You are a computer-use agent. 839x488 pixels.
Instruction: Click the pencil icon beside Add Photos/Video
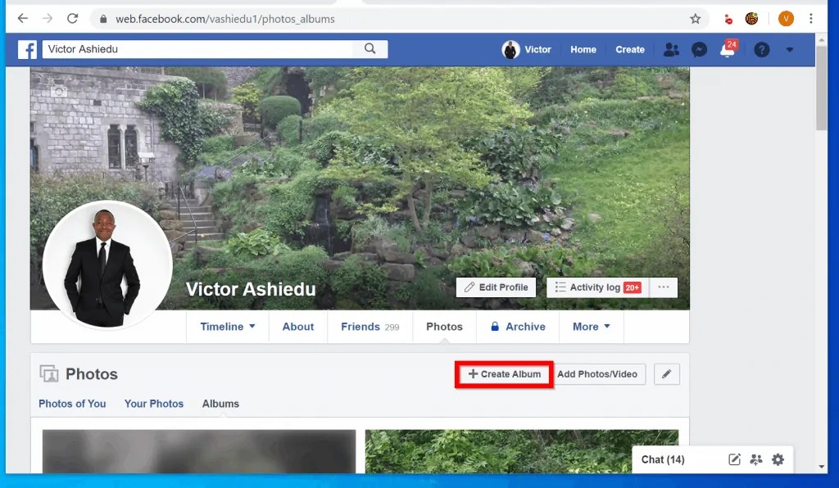[666, 373]
